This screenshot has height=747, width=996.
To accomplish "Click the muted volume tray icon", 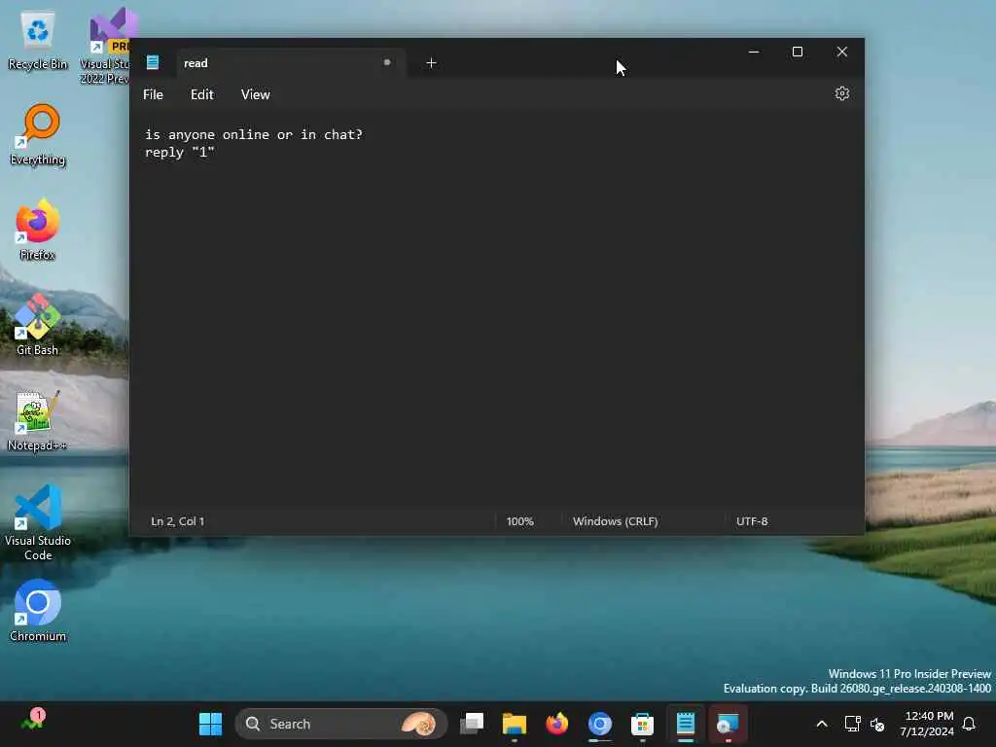I will coord(877,724).
